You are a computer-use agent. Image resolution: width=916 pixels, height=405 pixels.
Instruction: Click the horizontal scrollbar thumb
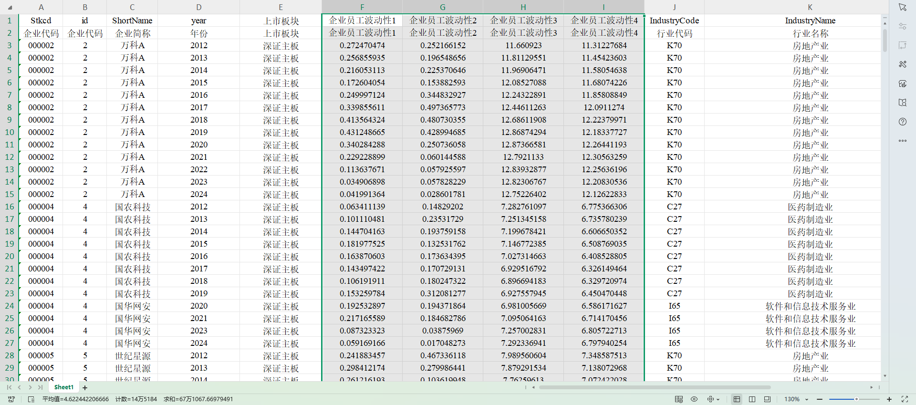pos(655,387)
